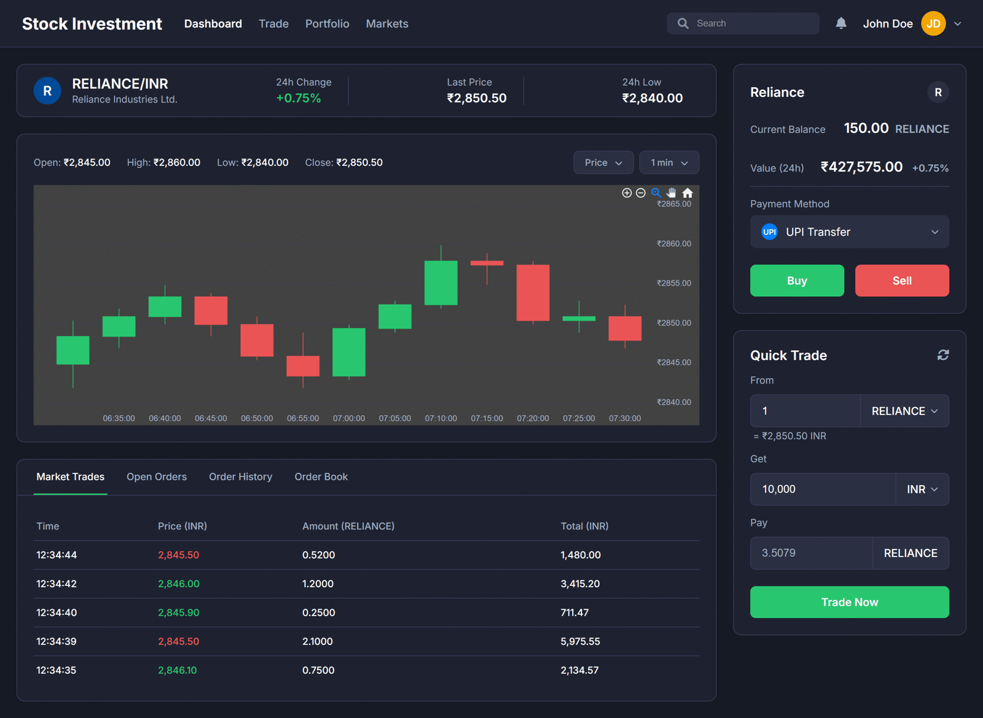Click the chart zoom out icon

(x=641, y=193)
